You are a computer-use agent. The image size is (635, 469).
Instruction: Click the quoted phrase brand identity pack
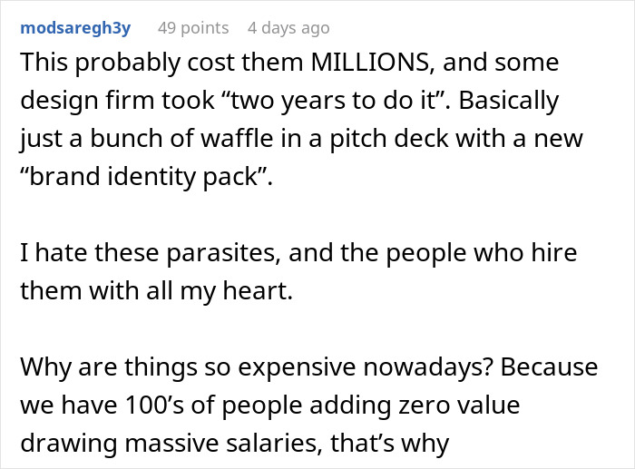pos(145,177)
